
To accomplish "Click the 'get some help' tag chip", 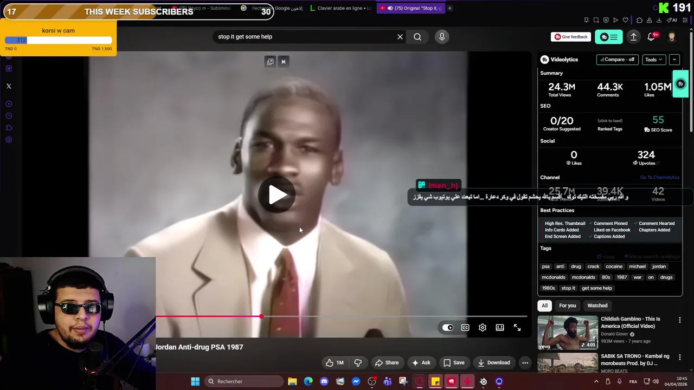I will point(596,288).
